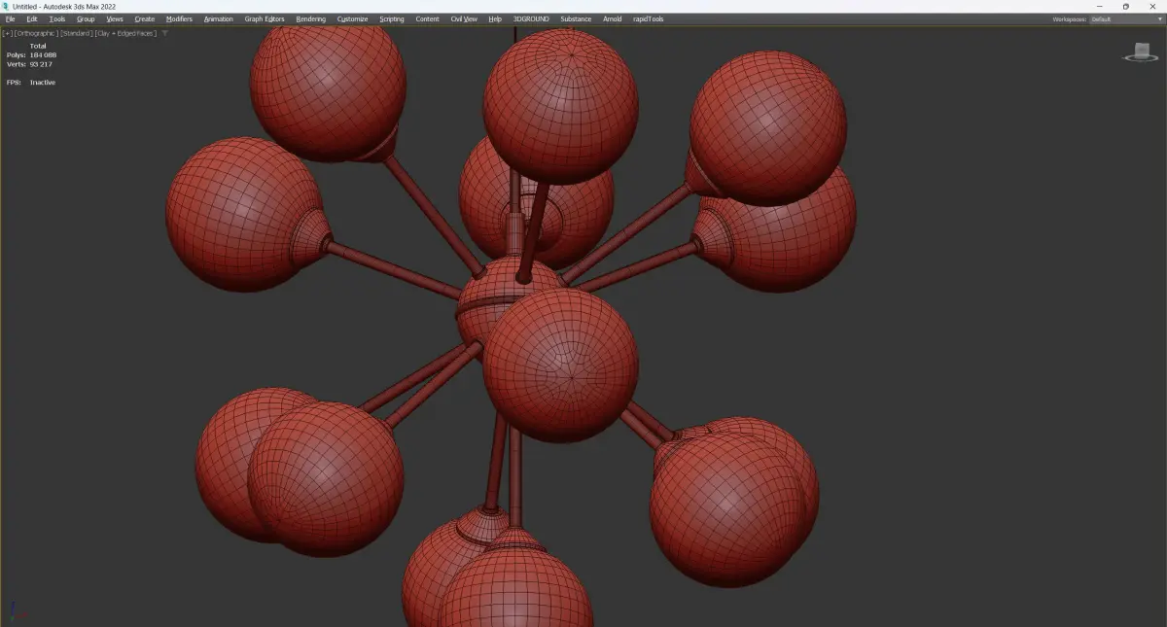1167x627 pixels.
Task: Open the Content menu
Action: (427, 18)
